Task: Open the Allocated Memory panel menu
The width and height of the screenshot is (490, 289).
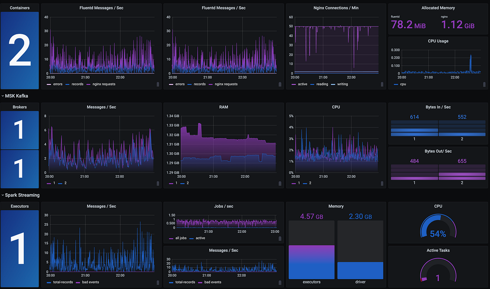Action: pos(438,7)
